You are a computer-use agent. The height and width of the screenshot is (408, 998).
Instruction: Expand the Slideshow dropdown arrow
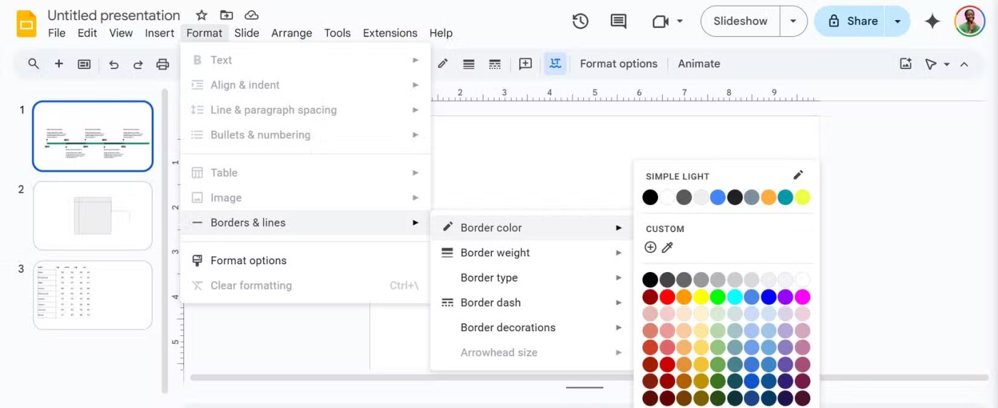(793, 21)
